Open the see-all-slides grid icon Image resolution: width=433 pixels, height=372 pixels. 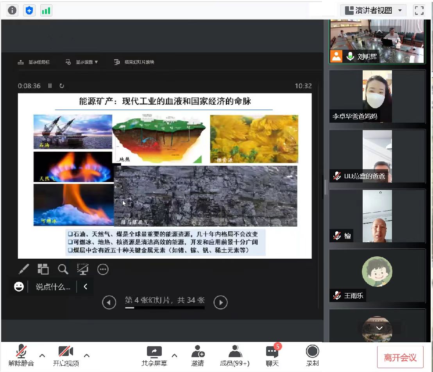point(43,269)
